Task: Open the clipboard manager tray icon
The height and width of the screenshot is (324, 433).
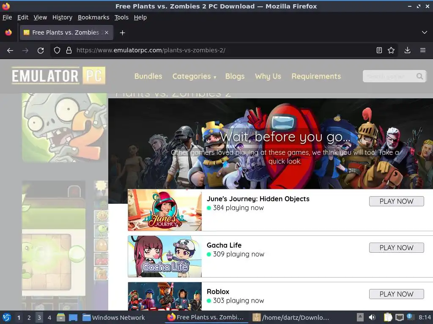Action: click(x=388, y=317)
